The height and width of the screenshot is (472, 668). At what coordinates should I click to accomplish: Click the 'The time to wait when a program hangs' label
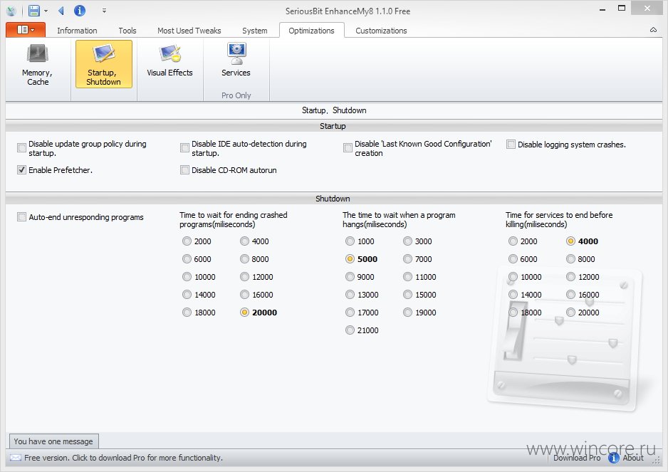[399, 220]
